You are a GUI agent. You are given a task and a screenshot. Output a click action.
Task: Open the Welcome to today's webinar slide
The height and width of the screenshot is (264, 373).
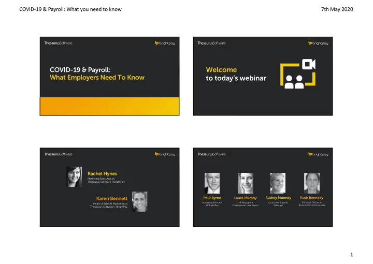[263, 76]
